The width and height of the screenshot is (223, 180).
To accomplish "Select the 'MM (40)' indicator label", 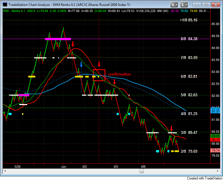I will point(163,11).
